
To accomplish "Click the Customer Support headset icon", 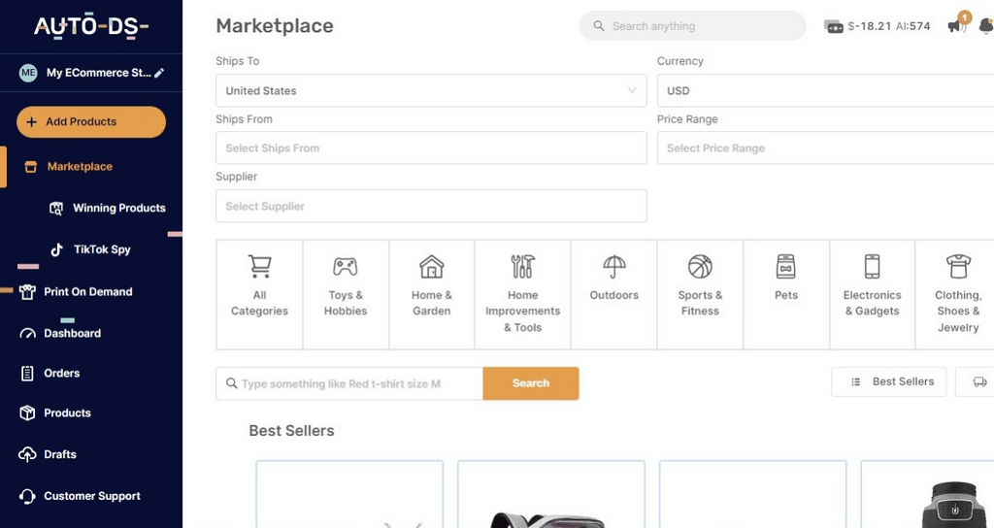I will (x=27, y=496).
